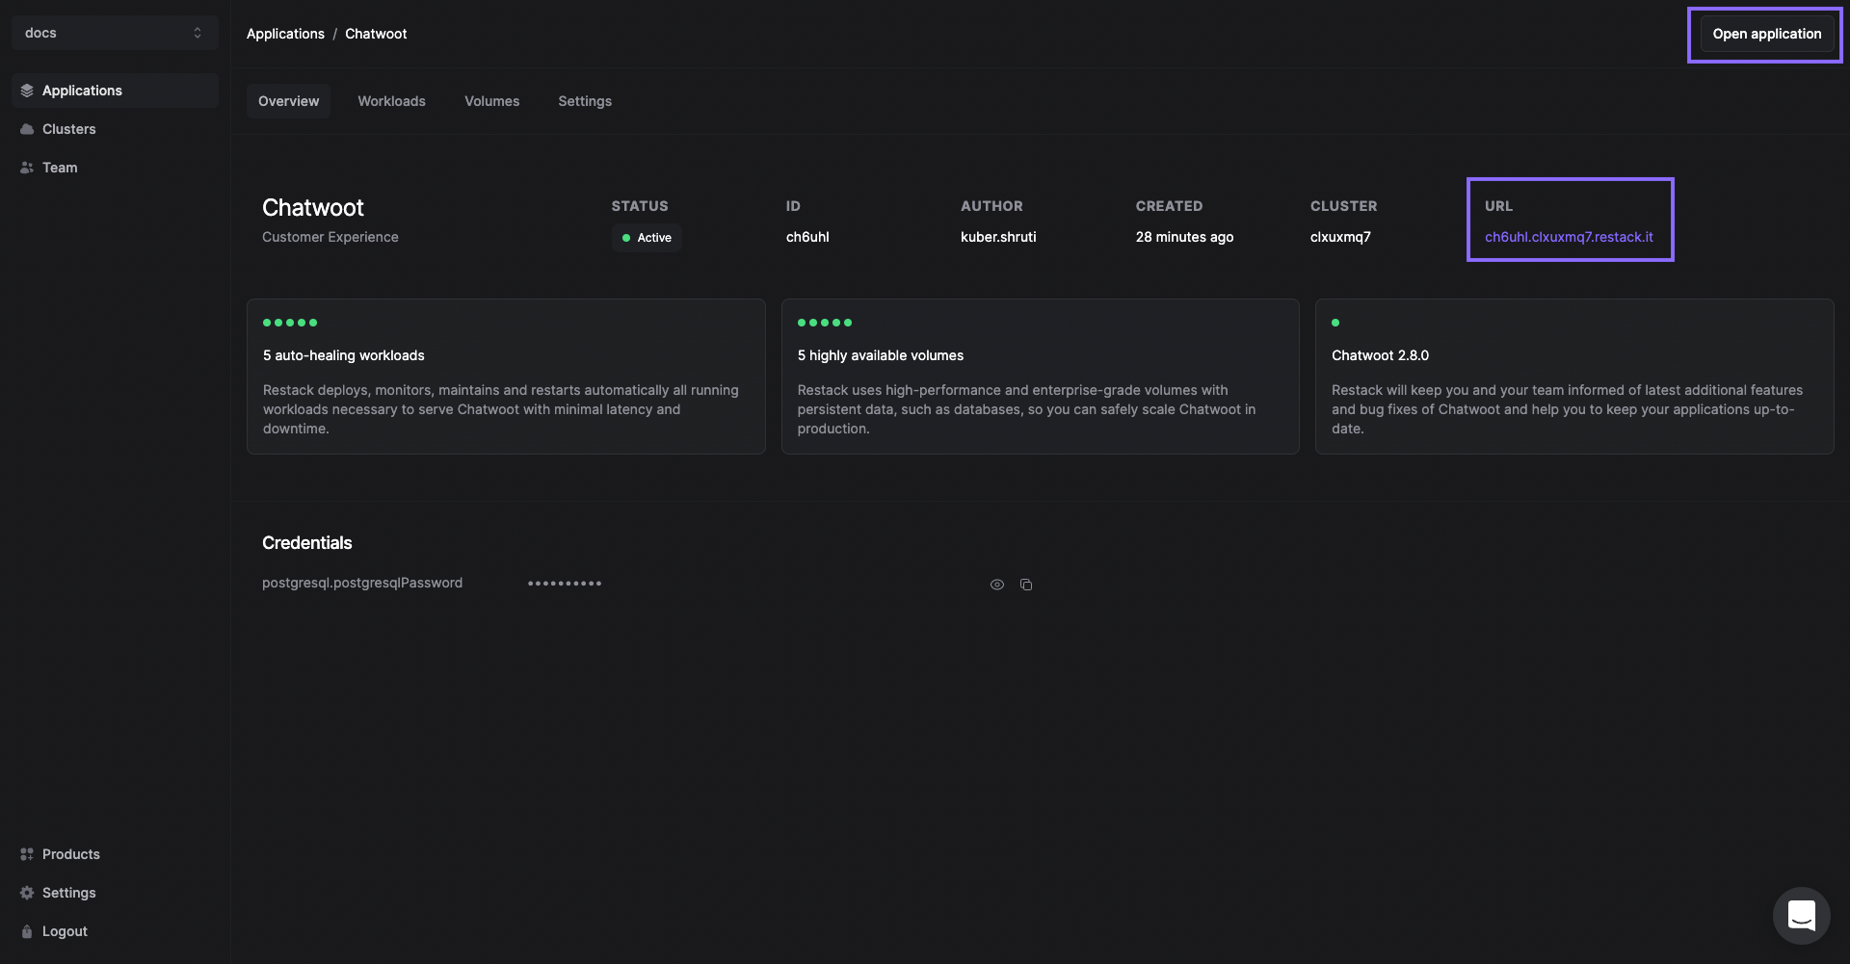Select the Overview tab
The height and width of the screenshot is (964, 1850).
[x=288, y=101]
